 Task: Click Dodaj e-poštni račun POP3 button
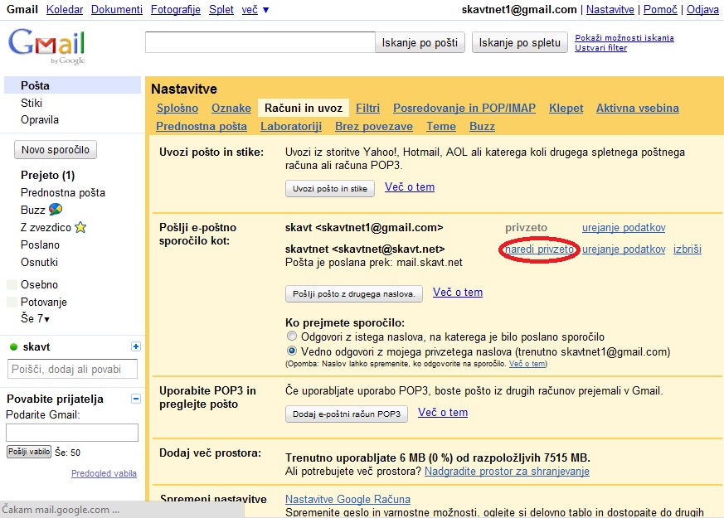[347, 414]
